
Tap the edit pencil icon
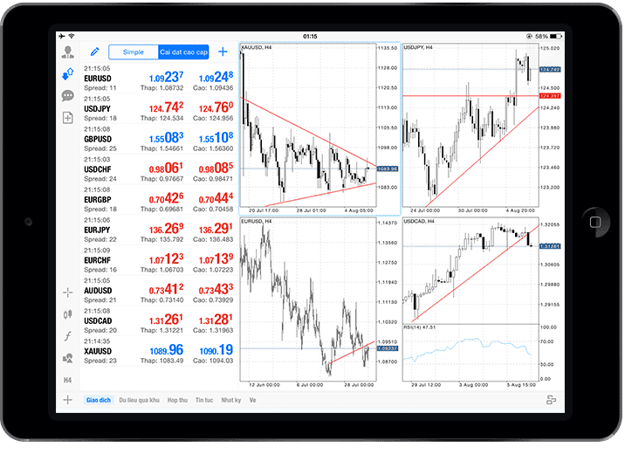tap(95, 52)
